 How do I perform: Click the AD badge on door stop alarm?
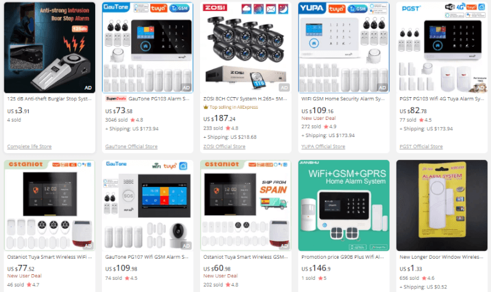coord(88,88)
